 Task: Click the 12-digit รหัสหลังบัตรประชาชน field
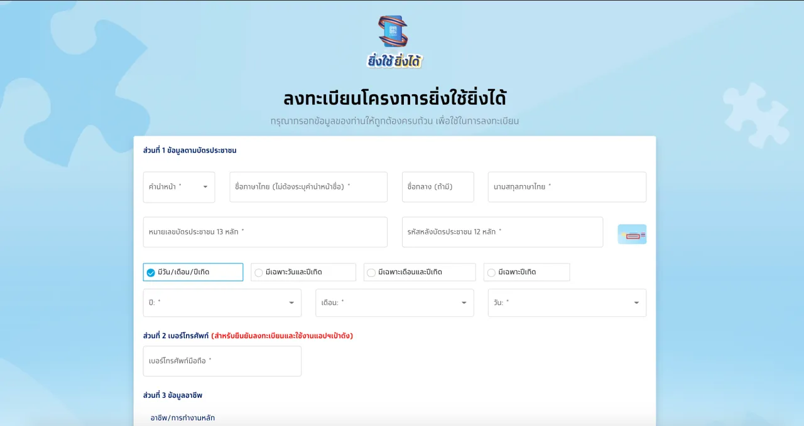(503, 232)
